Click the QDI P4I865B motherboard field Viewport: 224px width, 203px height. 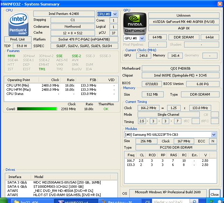[x=181, y=69]
